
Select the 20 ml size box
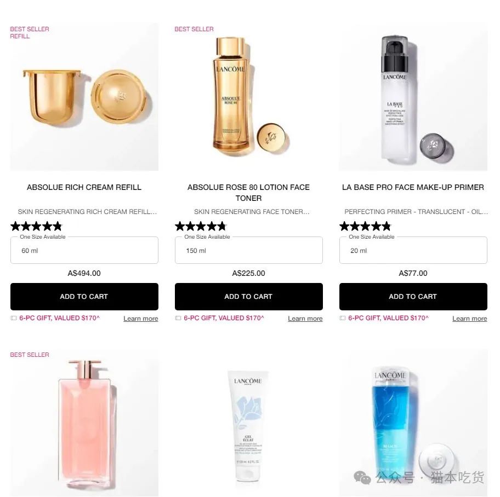[x=413, y=250]
